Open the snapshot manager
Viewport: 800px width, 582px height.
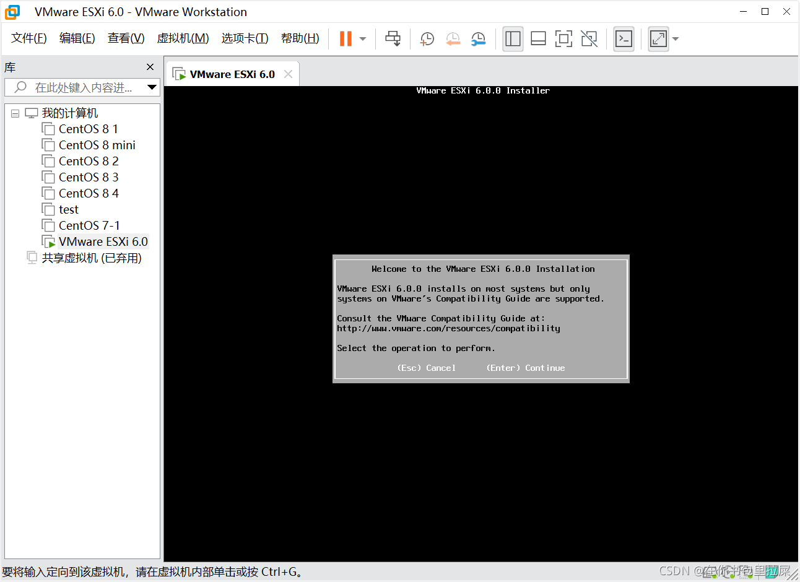pos(479,39)
